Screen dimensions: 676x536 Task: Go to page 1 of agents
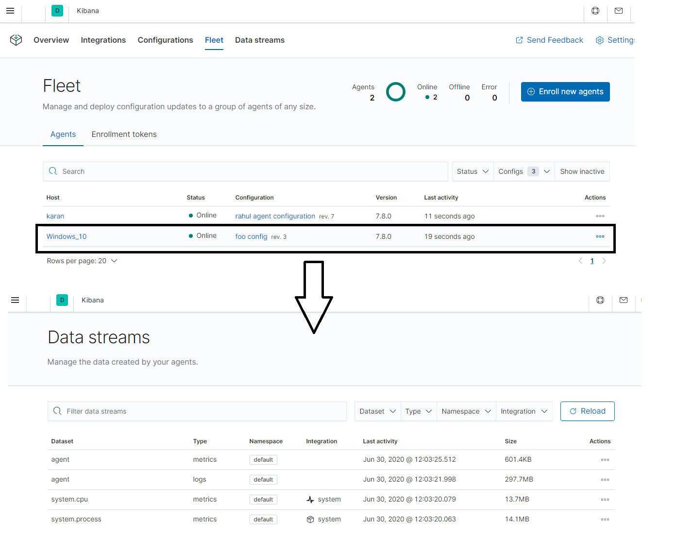(x=592, y=261)
